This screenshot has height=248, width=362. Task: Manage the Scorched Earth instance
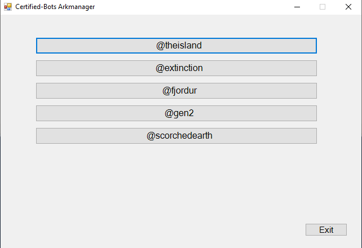coord(176,136)
